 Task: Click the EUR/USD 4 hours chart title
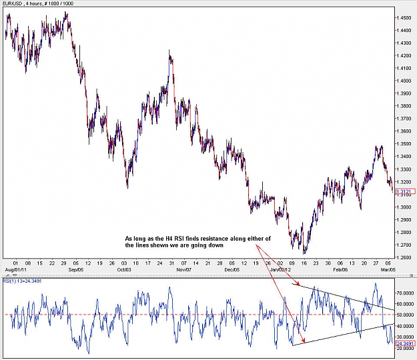point(37,3)
